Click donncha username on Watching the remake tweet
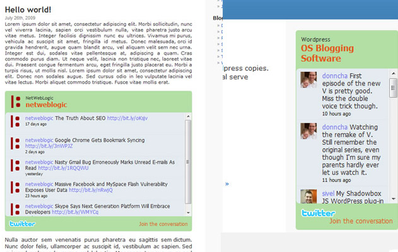398x252 pixels. 334,127
